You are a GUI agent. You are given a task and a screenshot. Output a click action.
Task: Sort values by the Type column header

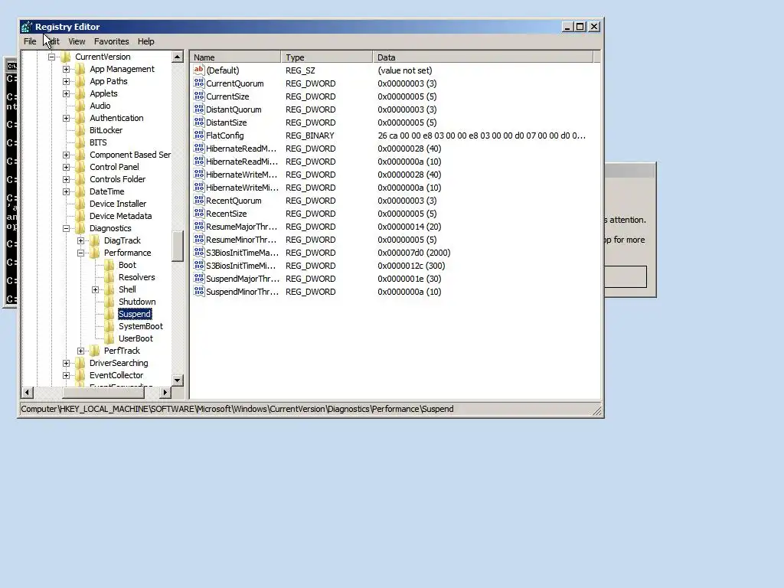pyautogui.click(x=327, y=57)
